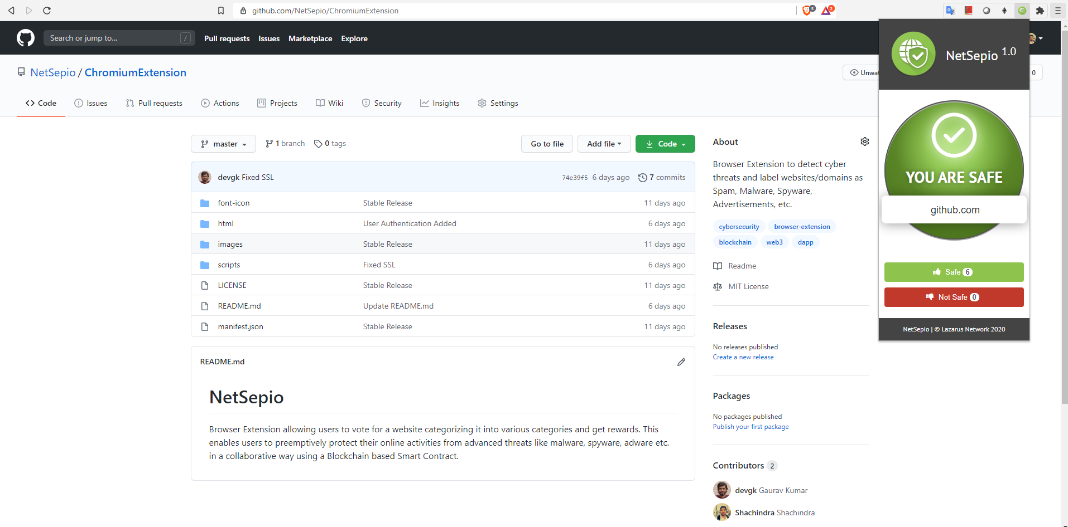Viewport: 1068px width, 527px height.
Task: Open the Pull requests repository tab
Action: click(x=154, y=103)
